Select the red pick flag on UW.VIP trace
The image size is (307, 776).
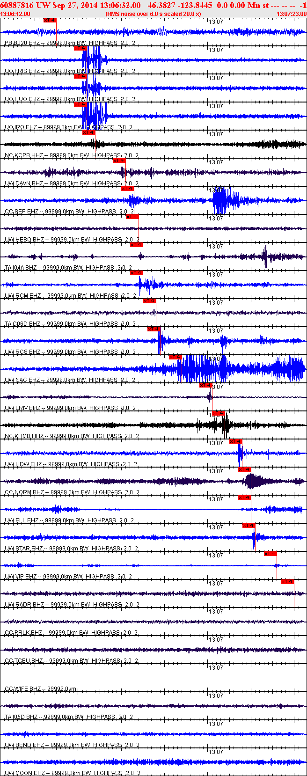click(x=270, y=554)
